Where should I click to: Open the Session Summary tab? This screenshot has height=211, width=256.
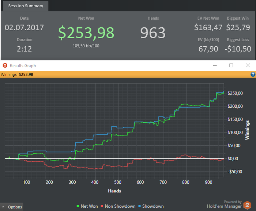pyautogui.click(x=26, y=6)
